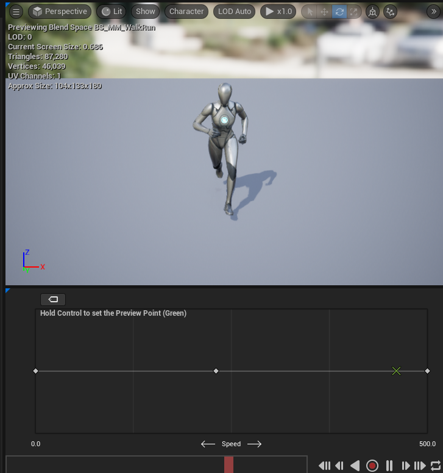
Task: Click the red timeline scrubber marker
Action: click(x=229, y=464)
